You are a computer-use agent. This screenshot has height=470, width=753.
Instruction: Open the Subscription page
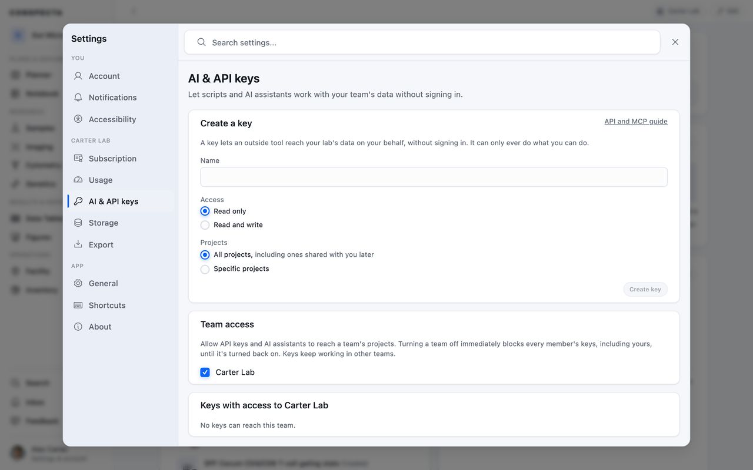121,159
